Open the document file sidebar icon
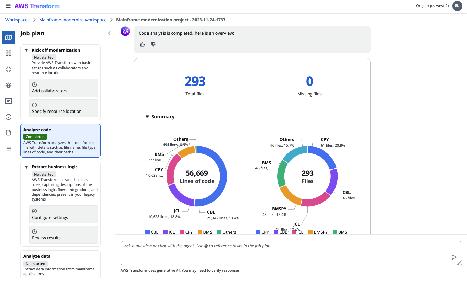The height and width of the screenshot is (281, 467). pos(9,133)
